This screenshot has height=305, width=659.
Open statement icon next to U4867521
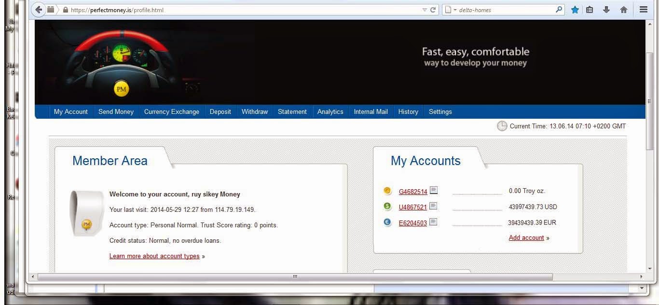pyautogui.click(x=434, y=206)
